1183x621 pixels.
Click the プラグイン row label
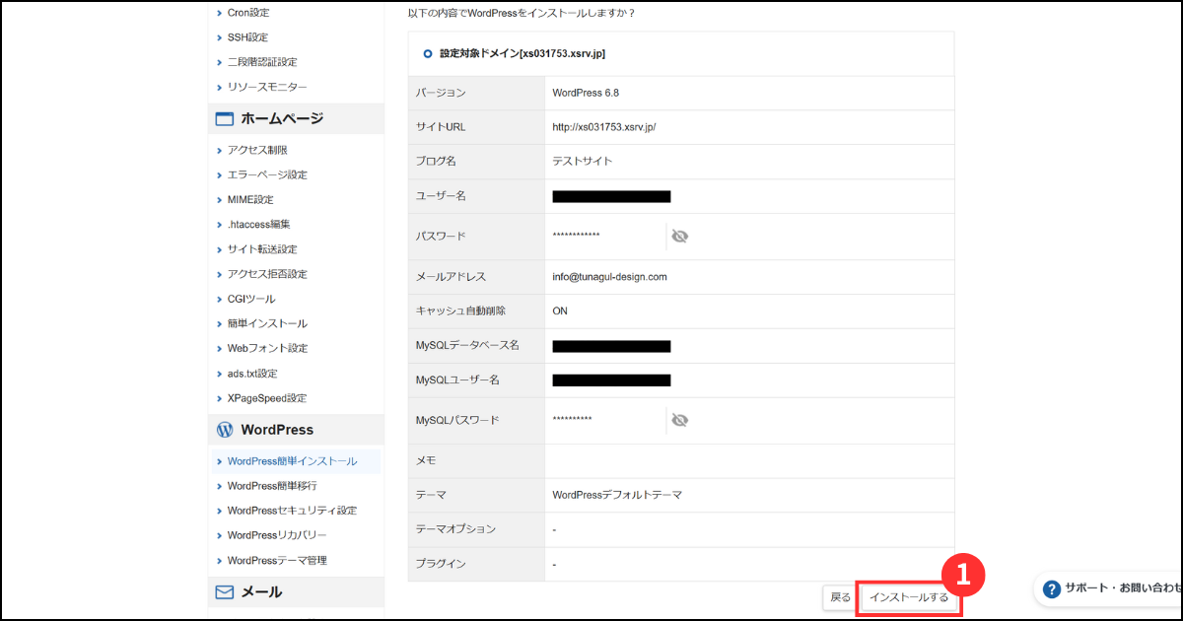[441, 564]
